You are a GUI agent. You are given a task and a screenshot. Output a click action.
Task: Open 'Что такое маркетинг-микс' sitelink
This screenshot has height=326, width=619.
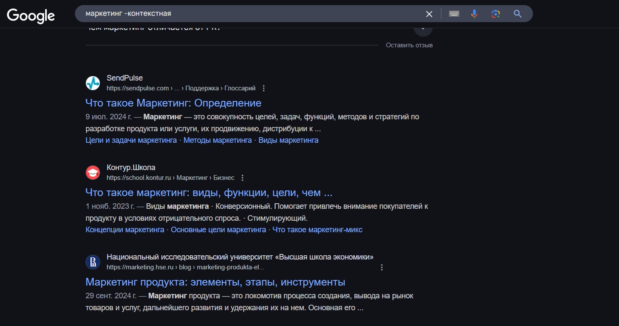point(317,230)
